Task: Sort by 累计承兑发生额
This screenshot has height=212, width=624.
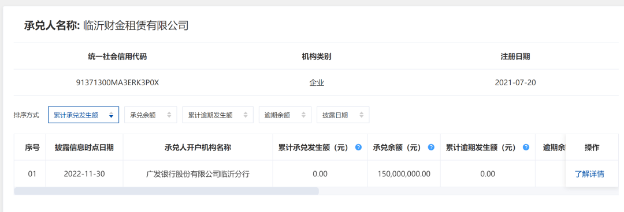Action: pos(84,115)
